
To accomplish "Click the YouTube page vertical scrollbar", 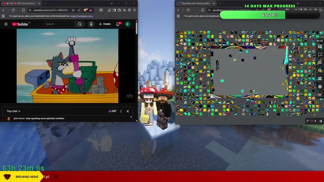I will [136, 28].
